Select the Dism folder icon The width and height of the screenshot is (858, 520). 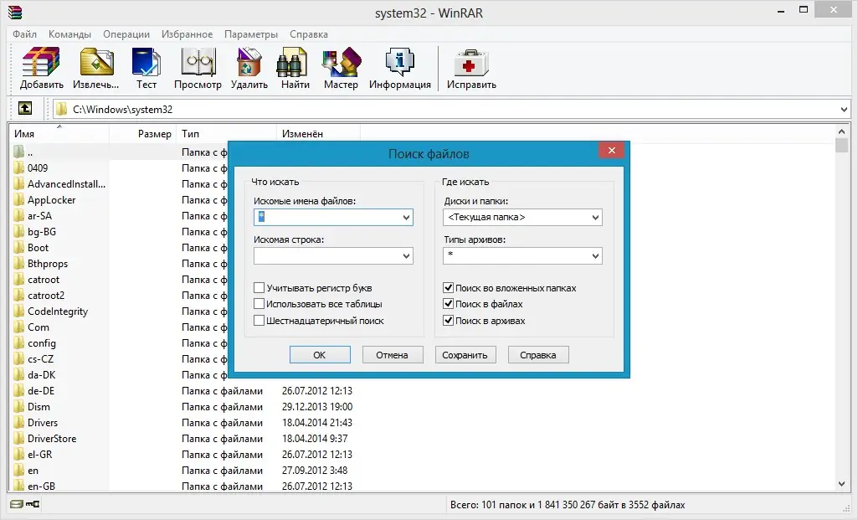[19, 406]
